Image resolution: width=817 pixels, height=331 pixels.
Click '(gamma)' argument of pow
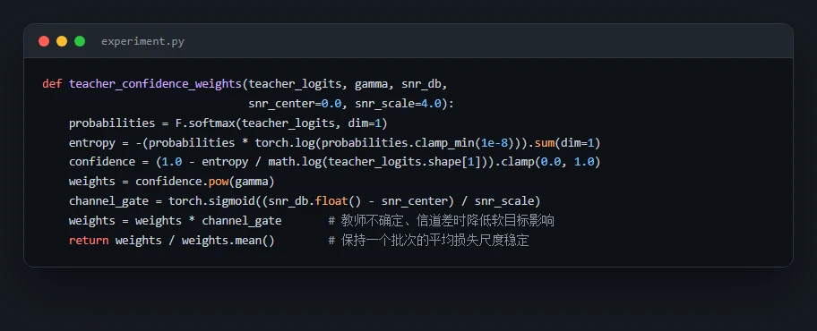(x=252, y=182)
